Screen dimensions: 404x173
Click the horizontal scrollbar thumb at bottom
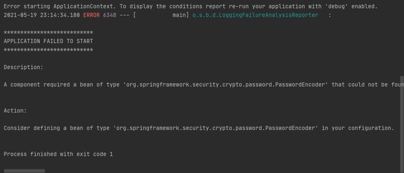(x=24, y=171)
